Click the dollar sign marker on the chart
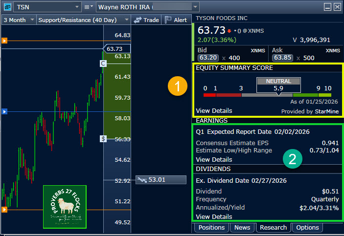344x236 pixels. [103, 139]
